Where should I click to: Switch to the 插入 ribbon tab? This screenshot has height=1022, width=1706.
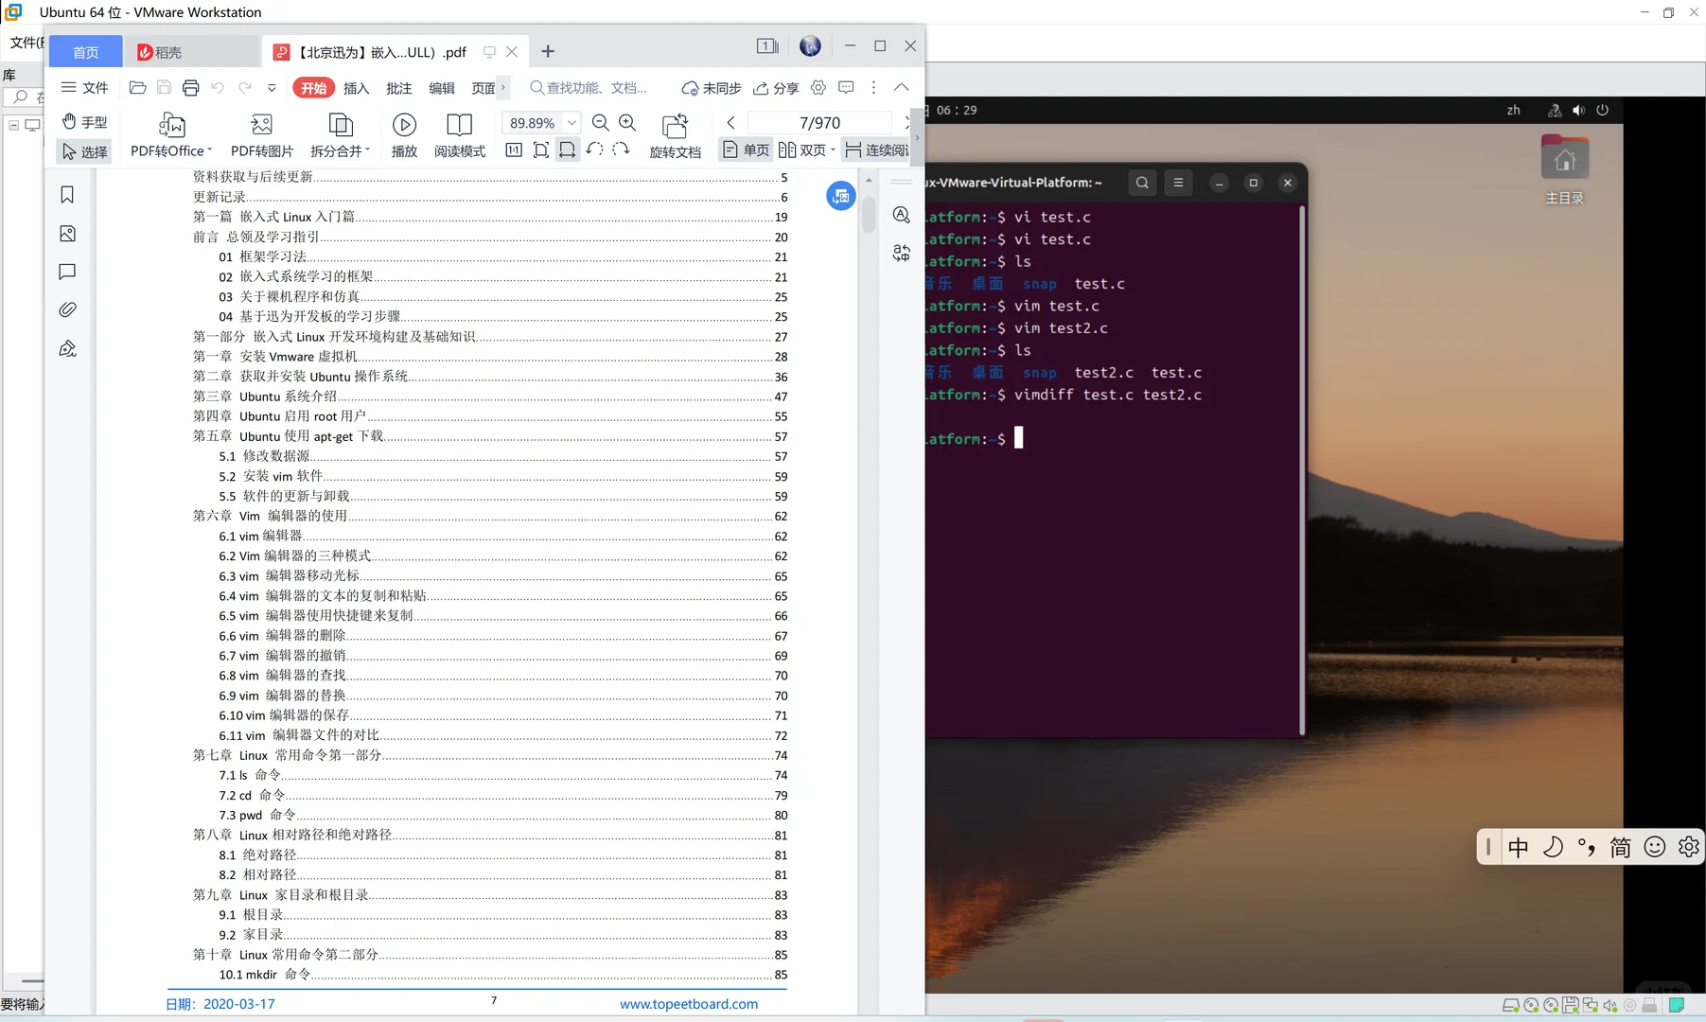[356, 87]
